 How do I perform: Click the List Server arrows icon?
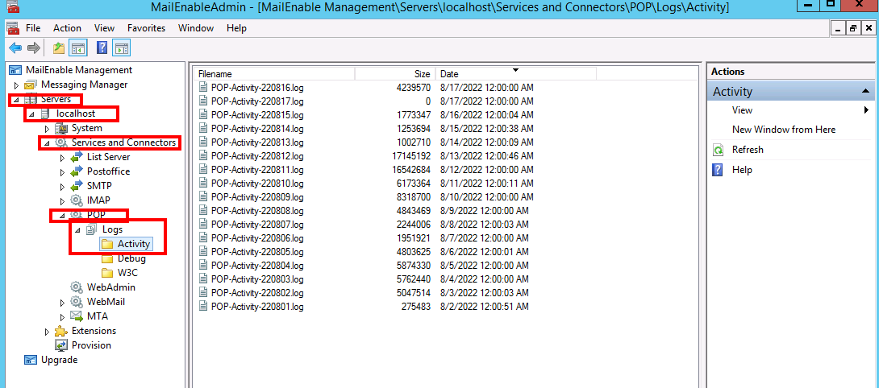[x=77, y=157]
